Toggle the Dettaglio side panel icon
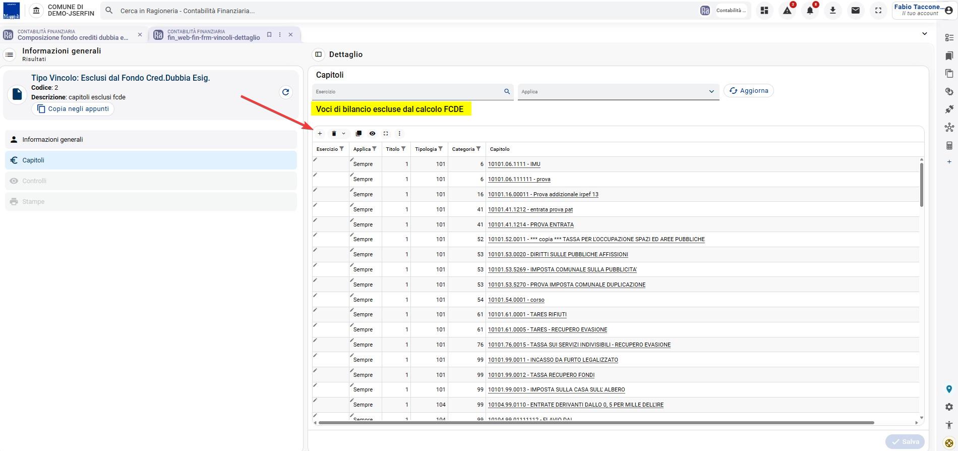 [318, 54]
